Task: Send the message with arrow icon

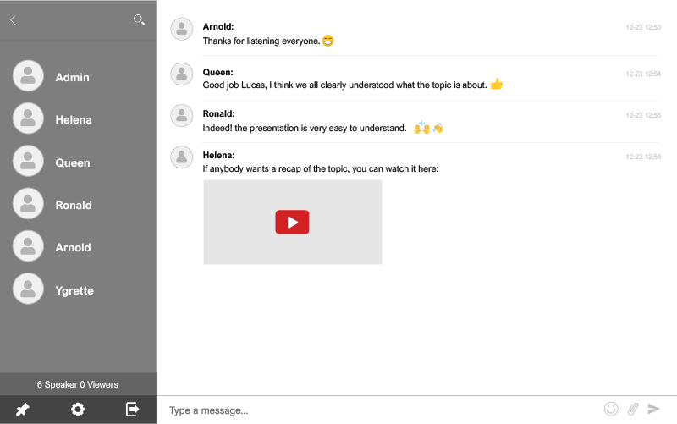Action: (x=653, y=409)
